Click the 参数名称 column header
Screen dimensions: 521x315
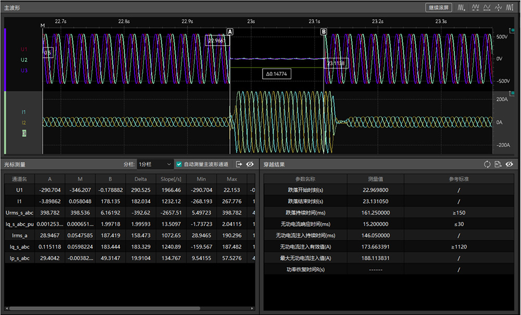coord(305,179)
